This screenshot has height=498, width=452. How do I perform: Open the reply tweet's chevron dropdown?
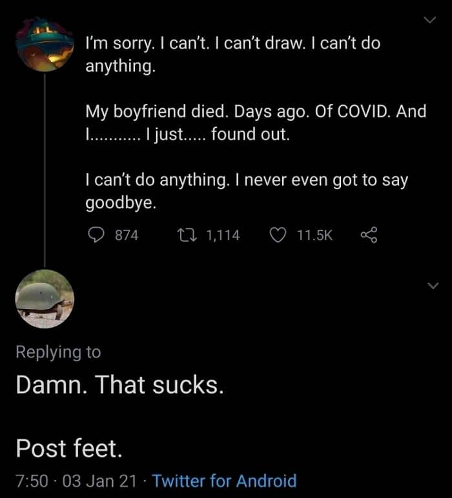432,285
